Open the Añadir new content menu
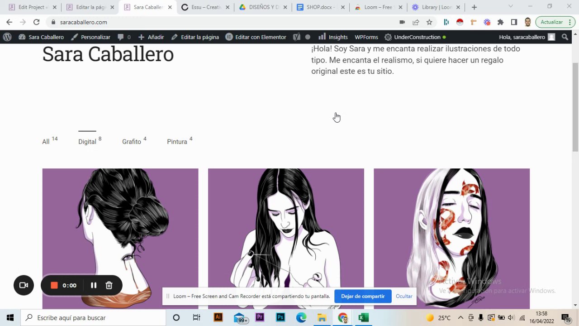This screenshot has width=579, height=326. 151,37
